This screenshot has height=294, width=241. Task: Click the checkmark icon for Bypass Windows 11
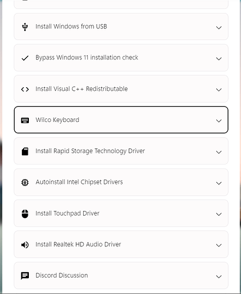pos(25,58)
